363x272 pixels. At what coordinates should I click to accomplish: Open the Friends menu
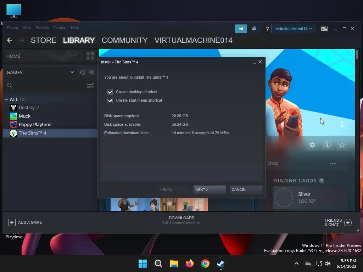(42, 28)
